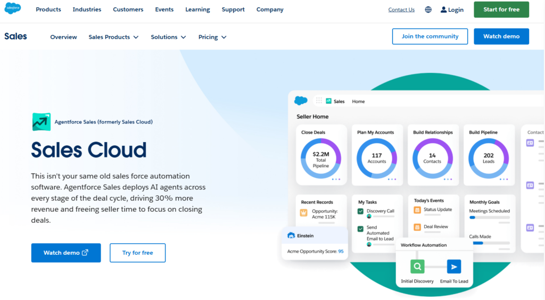Click the 'Monthly Goals' heading
The width and height of the screenshot is (545, 300).
tap(484, 202)
